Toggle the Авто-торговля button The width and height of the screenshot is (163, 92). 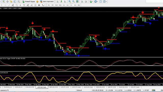tap(47, 2)
